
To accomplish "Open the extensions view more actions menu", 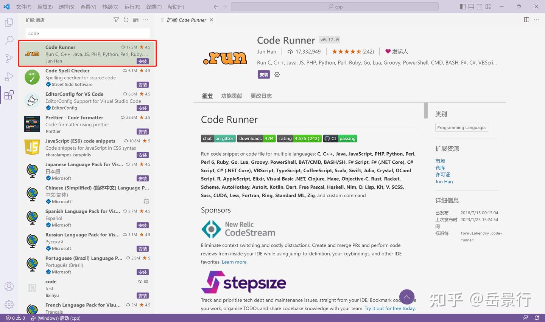I will point(146,20).
